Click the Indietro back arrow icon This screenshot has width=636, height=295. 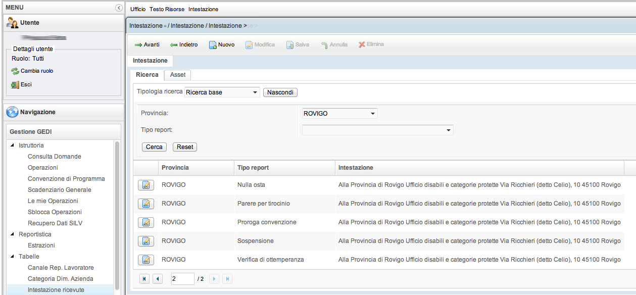coord(174,45)
